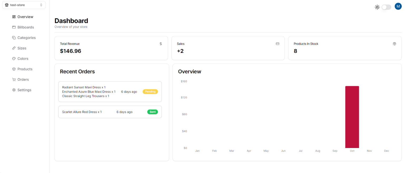Click the sun theme icon
The image size is (407, 173).
tap(377, 7)
